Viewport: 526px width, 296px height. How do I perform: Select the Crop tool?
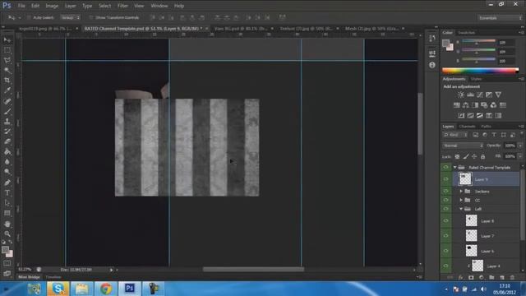point(7,81)
